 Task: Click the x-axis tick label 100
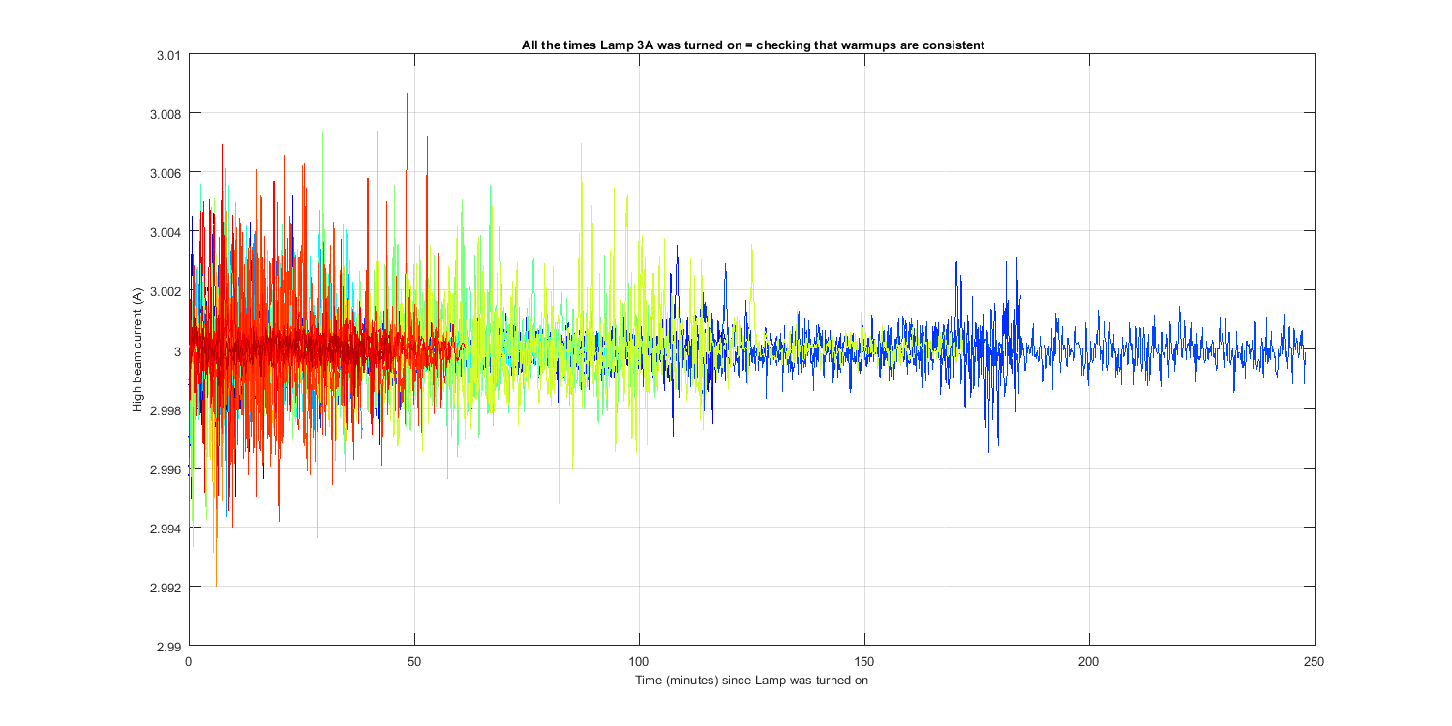tap(639, 662)
